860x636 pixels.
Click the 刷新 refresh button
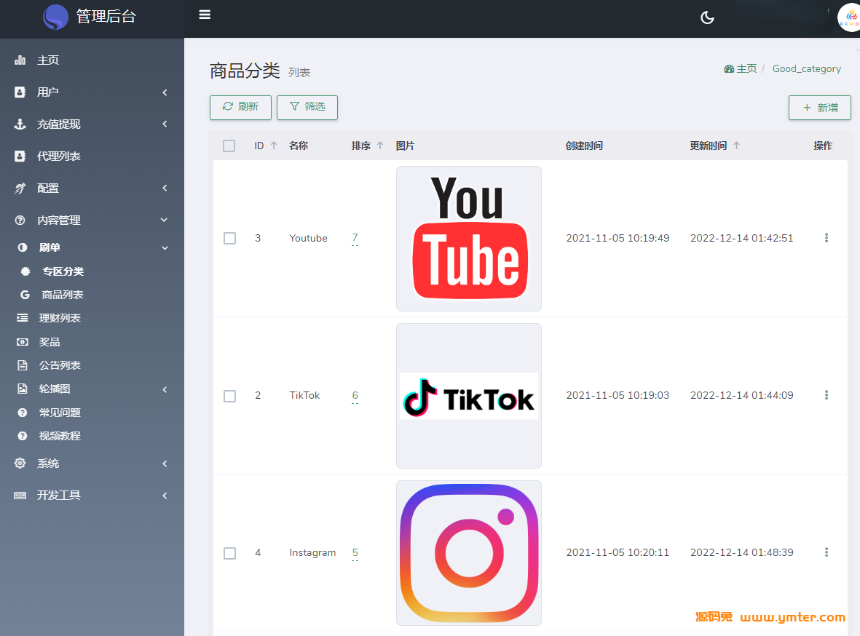[240, 107]
